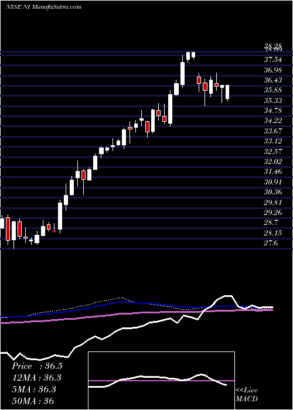The height and width of the screenshot is (410, 293).
Task: Click the 28.7 price axis label
Action: (x=271, y=223)
